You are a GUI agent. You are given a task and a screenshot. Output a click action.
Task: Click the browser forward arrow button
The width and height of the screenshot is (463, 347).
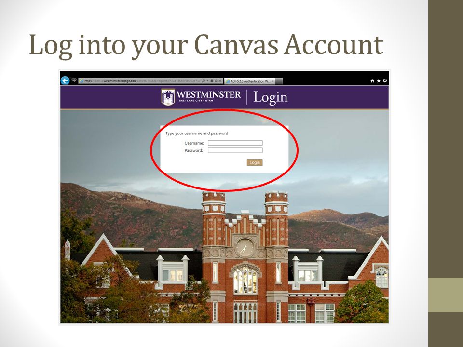(74, 80)
